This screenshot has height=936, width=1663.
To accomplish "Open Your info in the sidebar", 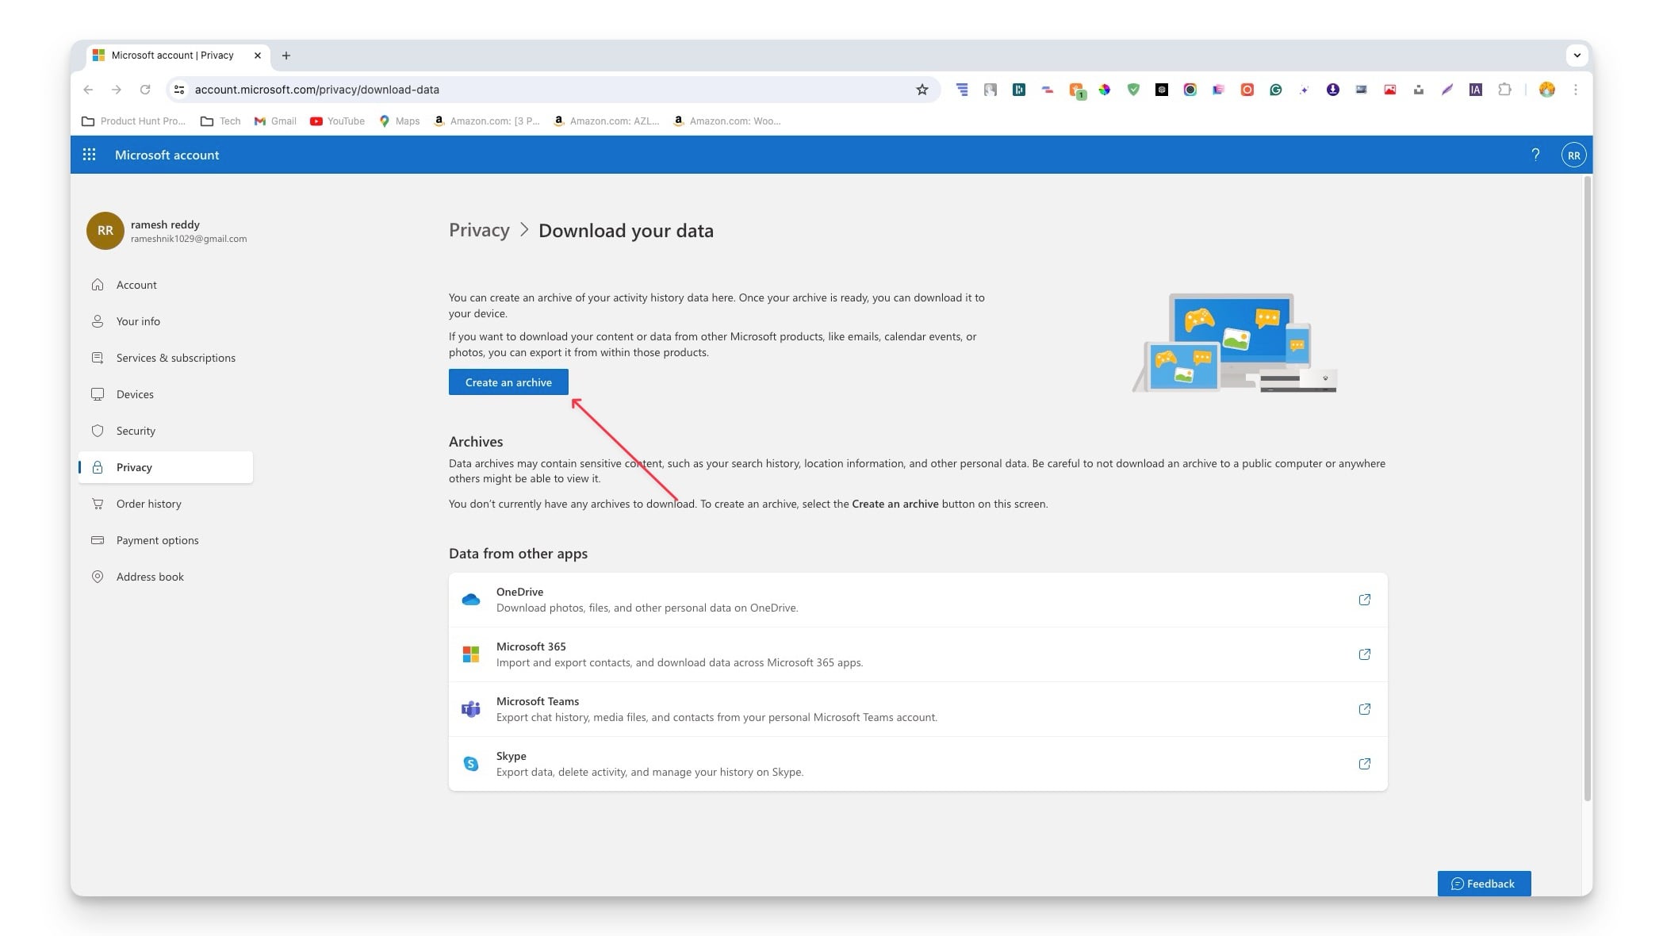I will (166, 321).
